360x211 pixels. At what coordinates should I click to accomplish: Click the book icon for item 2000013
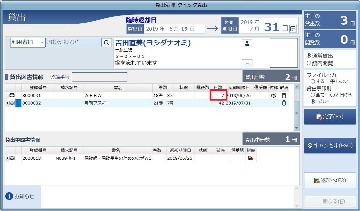(12, 158)
